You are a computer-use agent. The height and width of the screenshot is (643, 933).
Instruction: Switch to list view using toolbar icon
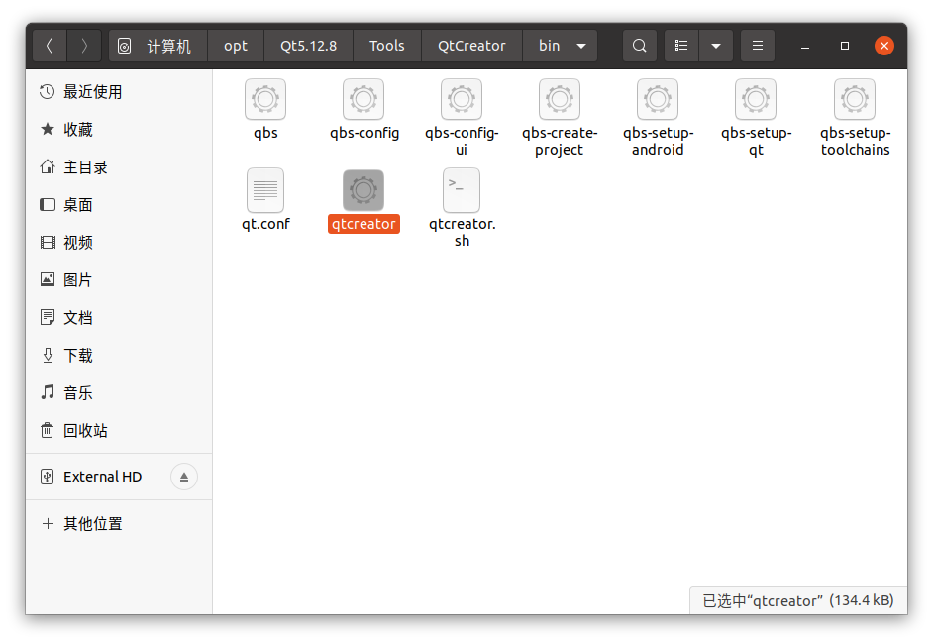tap(681, 46)
